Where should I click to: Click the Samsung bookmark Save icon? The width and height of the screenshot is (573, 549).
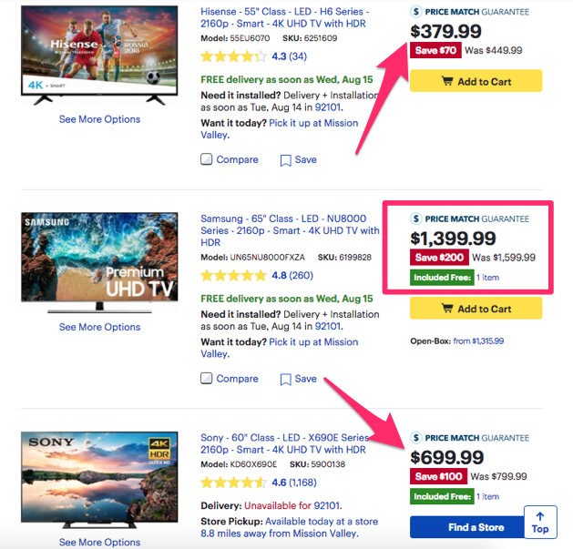tap(285, 380)
